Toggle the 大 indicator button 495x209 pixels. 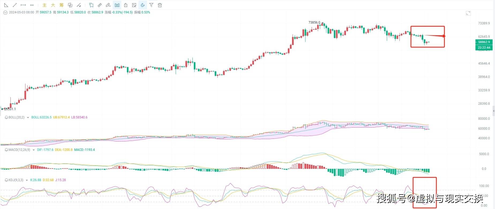pyautogui.click(x=53, y=5)
